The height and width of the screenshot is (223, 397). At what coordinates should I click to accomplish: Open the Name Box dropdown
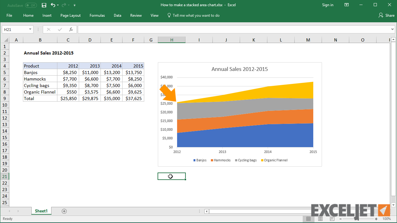pos(30,29)
